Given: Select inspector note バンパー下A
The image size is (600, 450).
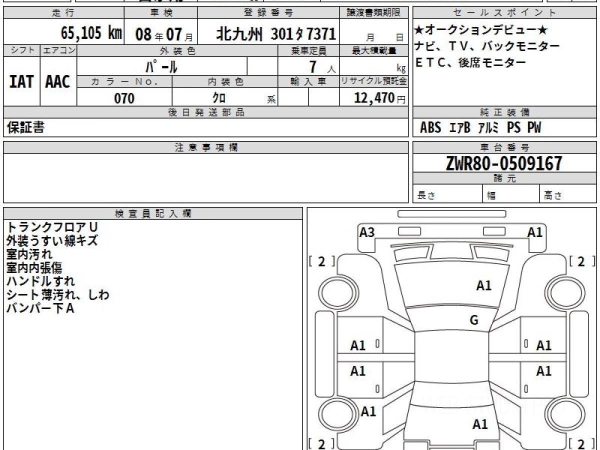Looking at the screenshot, I should click(40, 308).
